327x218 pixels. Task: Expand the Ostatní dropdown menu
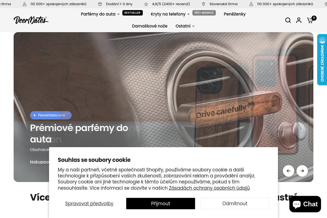coord(185,26)
